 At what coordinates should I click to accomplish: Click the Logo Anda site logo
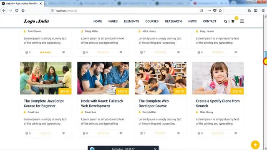pyautogui.click(x=36, y=21)
